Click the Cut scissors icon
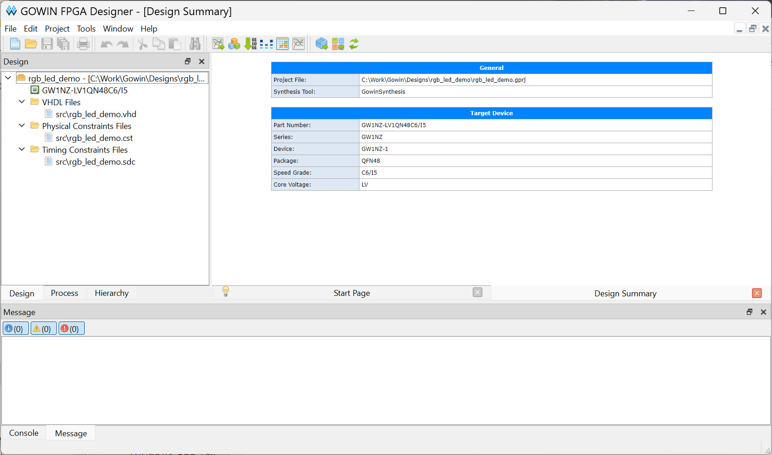The width and height of the screenshot is (772, 455). coord(143,44)
